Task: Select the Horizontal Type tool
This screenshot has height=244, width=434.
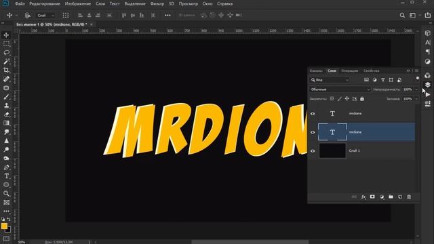Action: click(x=6, y=176)
